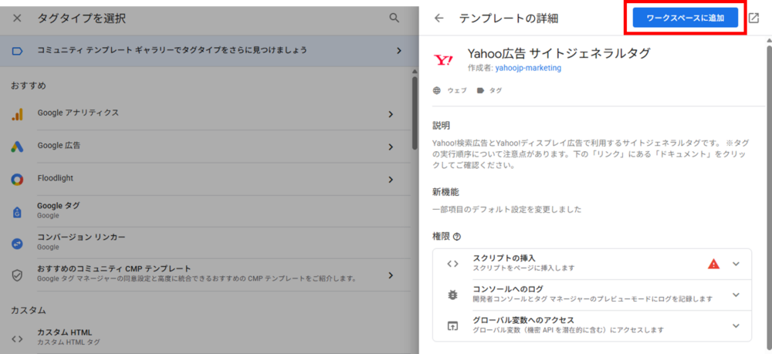Expand the スクリプトの挿入 permission
This screenshot has height=354, width=772.
(736, 263)
